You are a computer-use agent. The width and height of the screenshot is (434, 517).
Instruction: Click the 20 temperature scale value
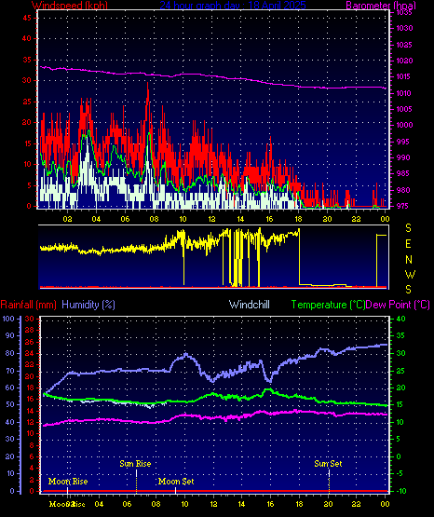pyautogui.click(x=401, y=388)
